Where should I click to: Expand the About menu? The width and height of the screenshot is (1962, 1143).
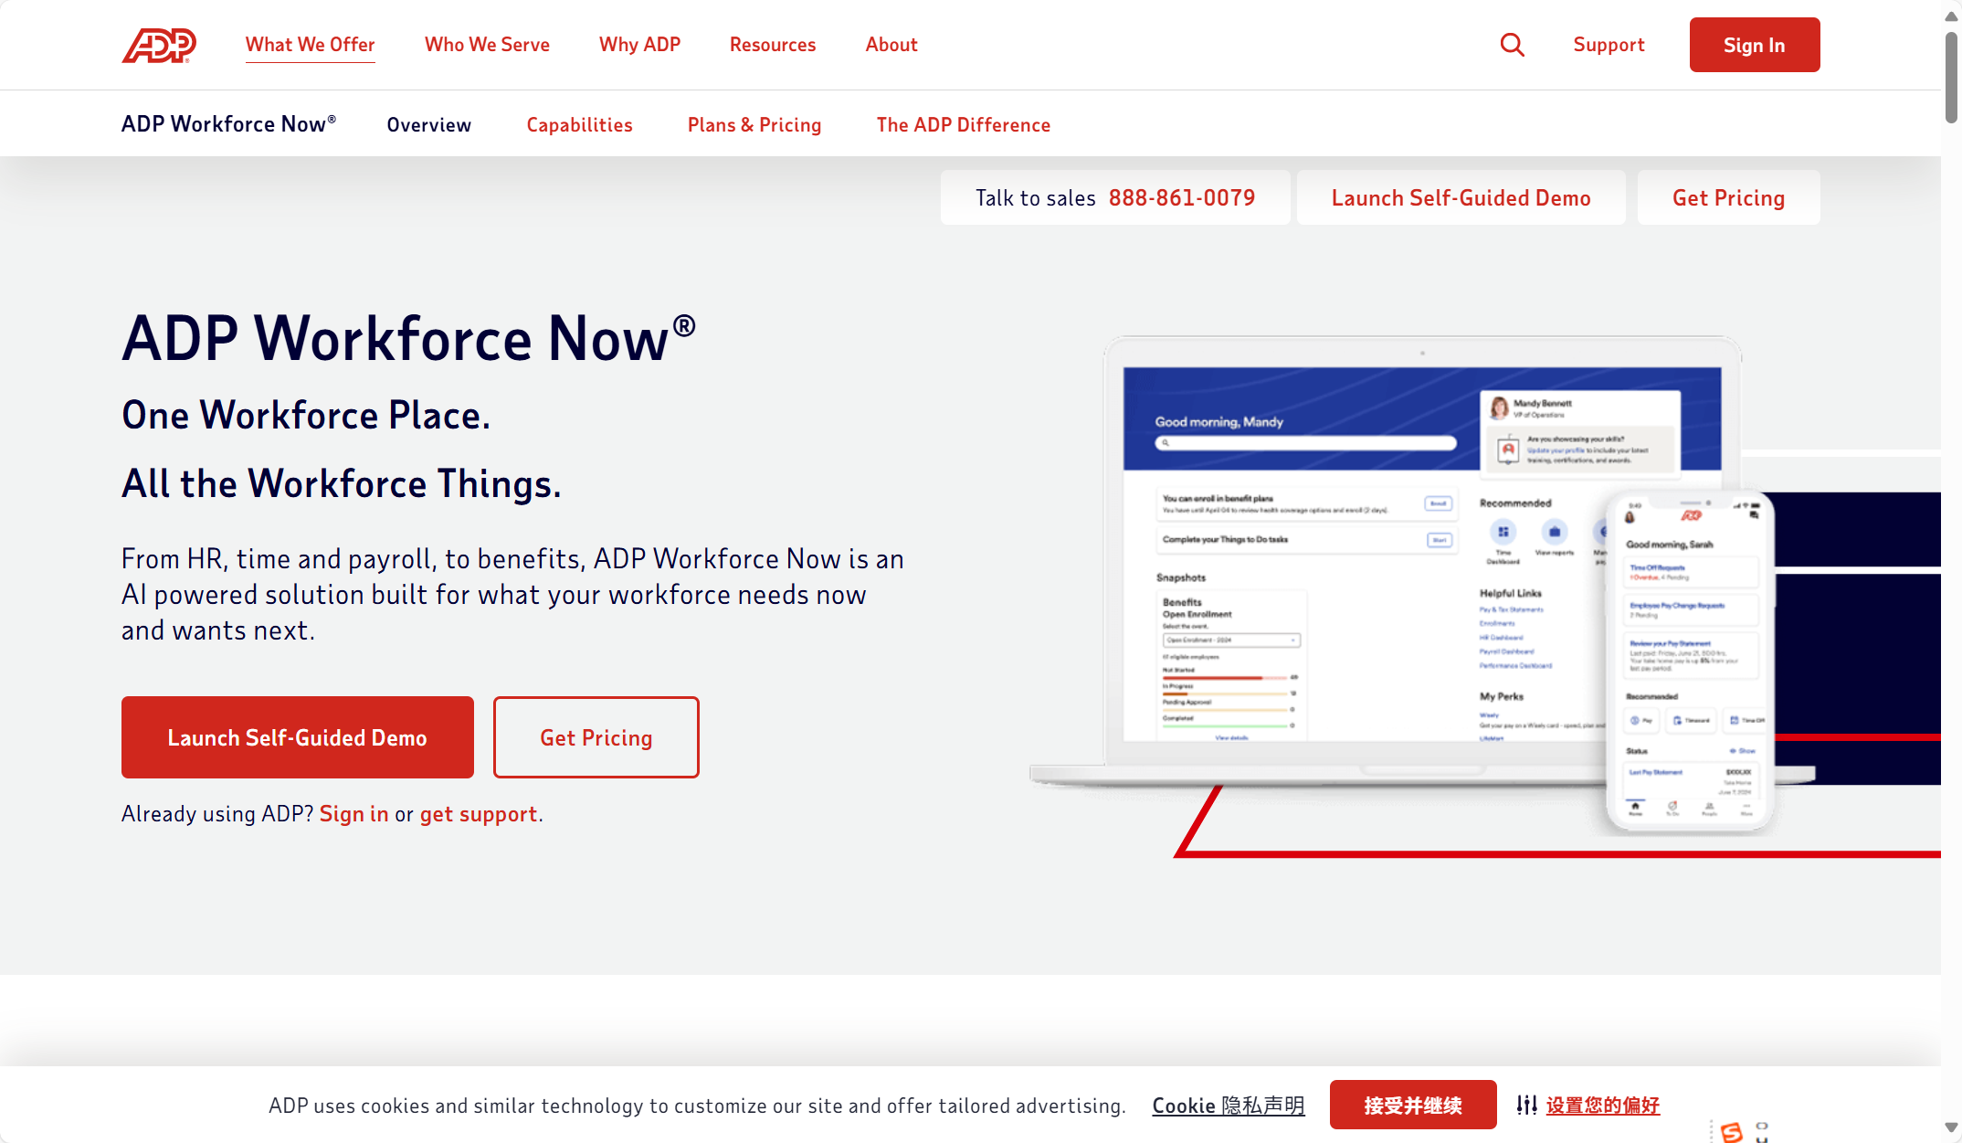tap(891, 45)
